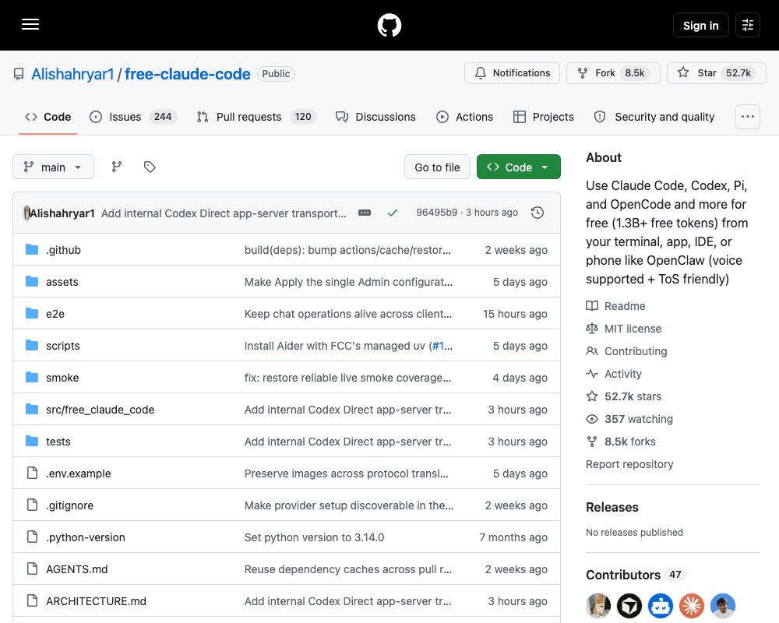Click the Sign in button
The image size is (779, 623).
[700, 26]
